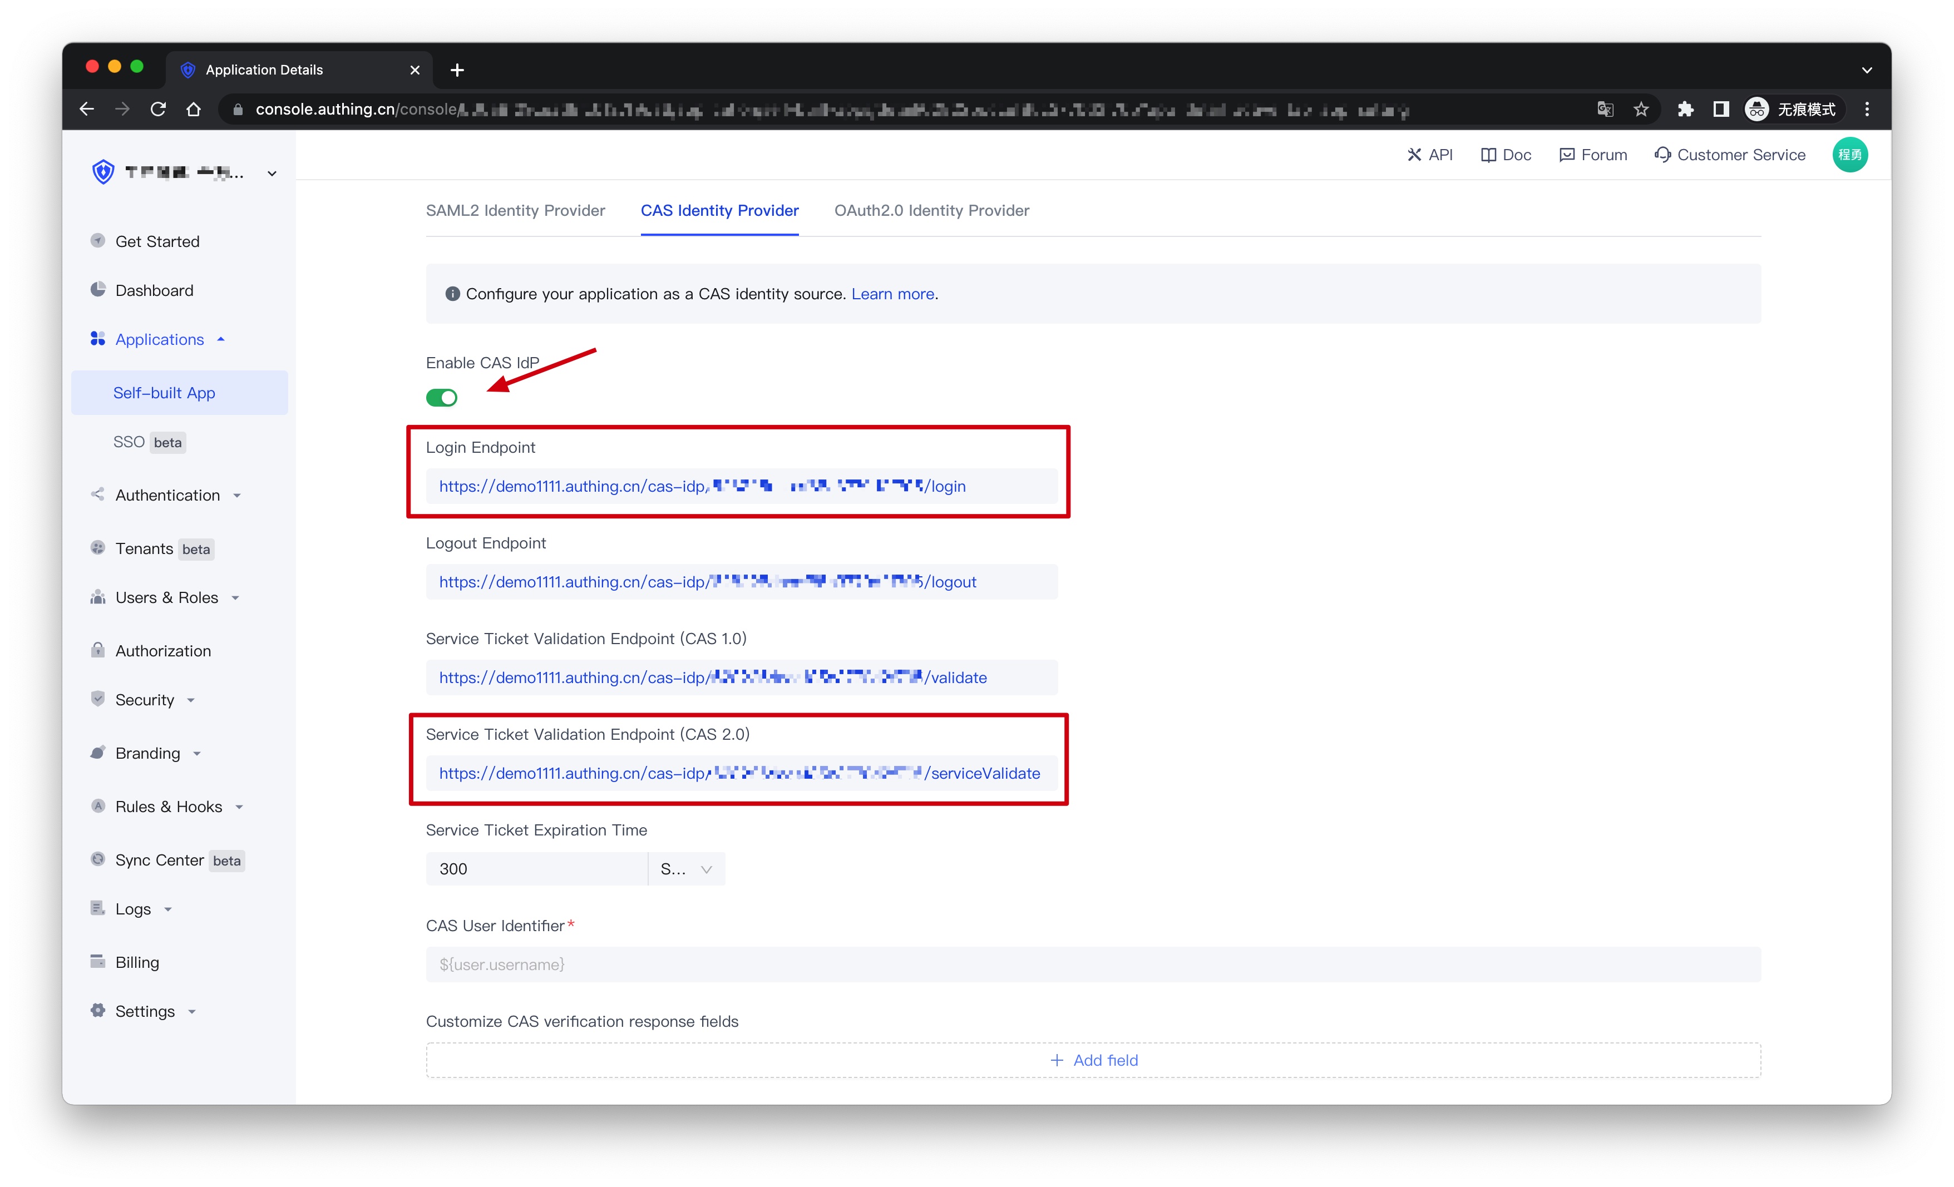1954x1187 pixels.
Task: Click the Authing shield logo
Action: tap(103, 171)
